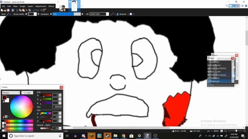Click the Opacity Alpha value field

(56, 129)
